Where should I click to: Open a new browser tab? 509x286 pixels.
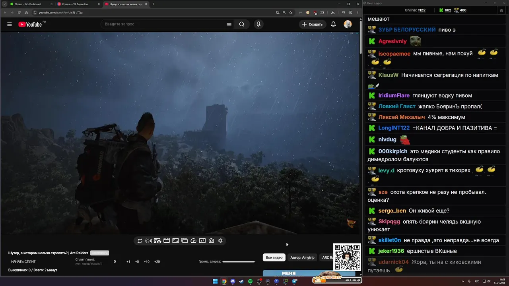pos(153,4)
